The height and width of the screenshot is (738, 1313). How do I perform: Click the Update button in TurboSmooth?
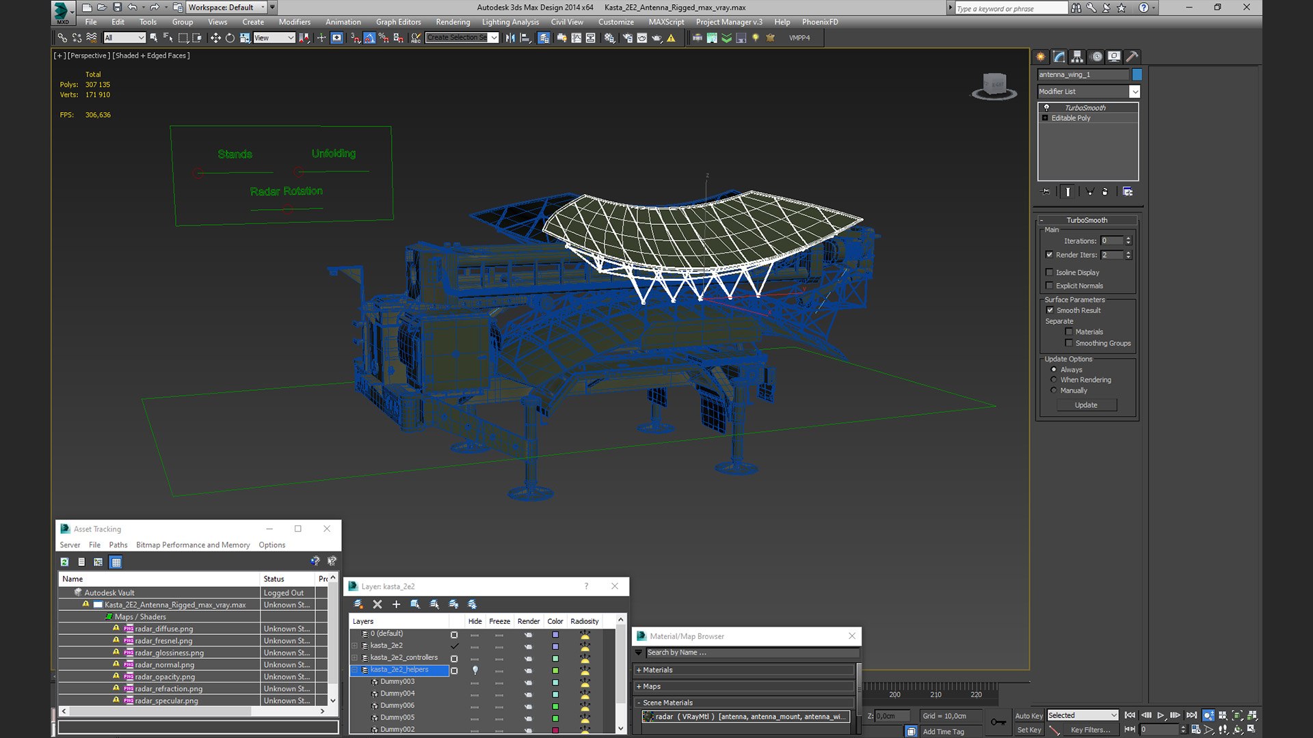pyautogui.click(x=1086, y=405)
